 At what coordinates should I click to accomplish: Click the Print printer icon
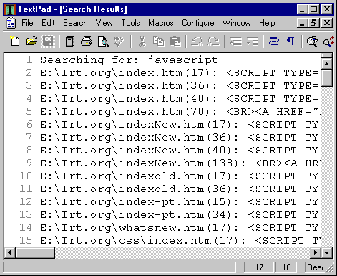pos(87,42)
